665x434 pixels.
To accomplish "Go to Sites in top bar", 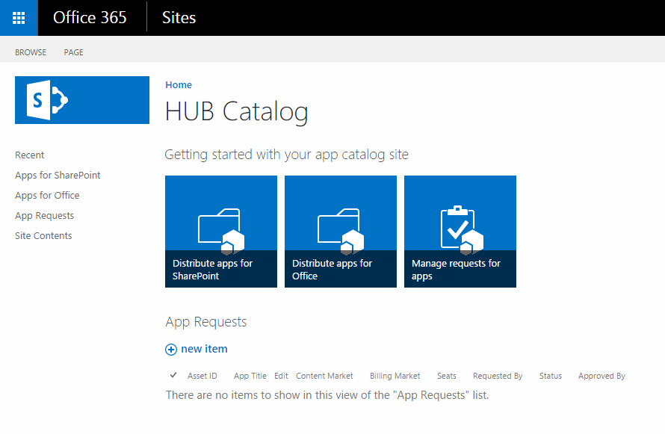I will point(179,18).
